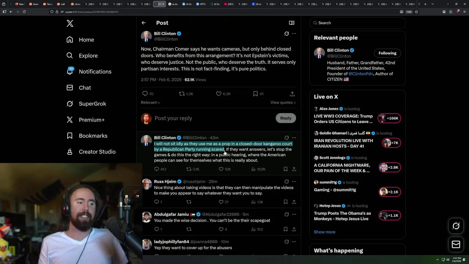Image resolution: width=469 pixels, height=264 pixels.
Task: Reply to Bill Clinton's 43m reply
Action: point(160,169)
